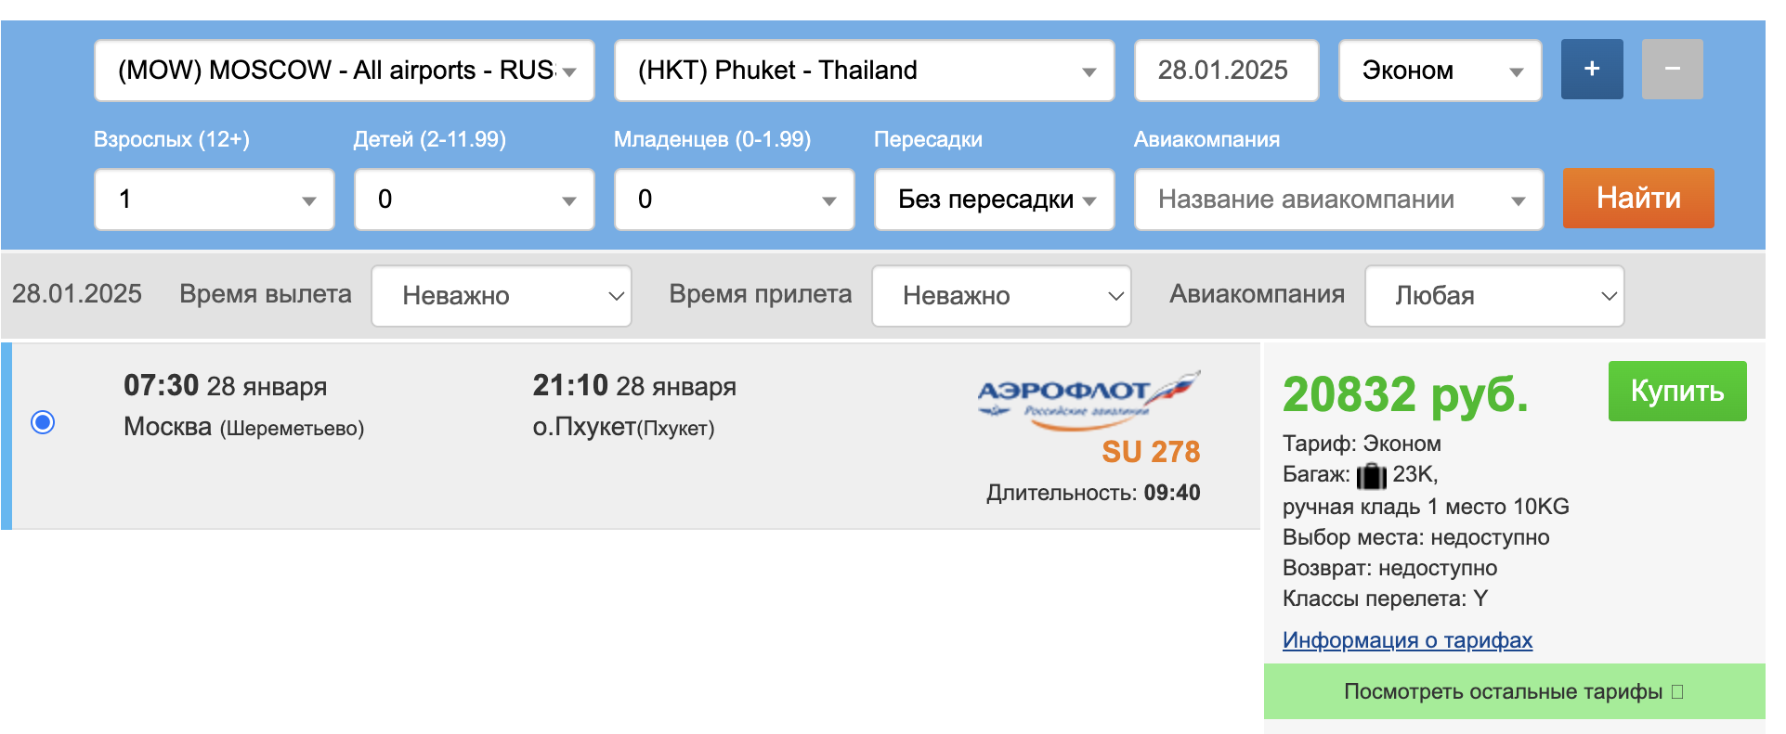Click the blue plus button
Image resolution: width=1786 pixels, height=734 pixels.
point(1591,70)
